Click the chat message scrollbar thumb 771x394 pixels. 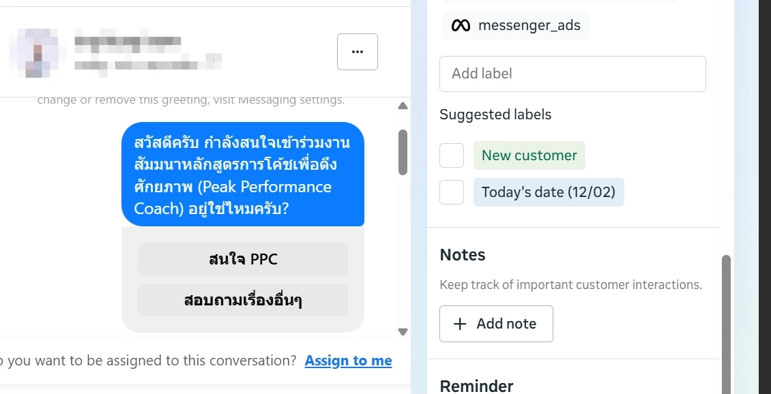403,152
